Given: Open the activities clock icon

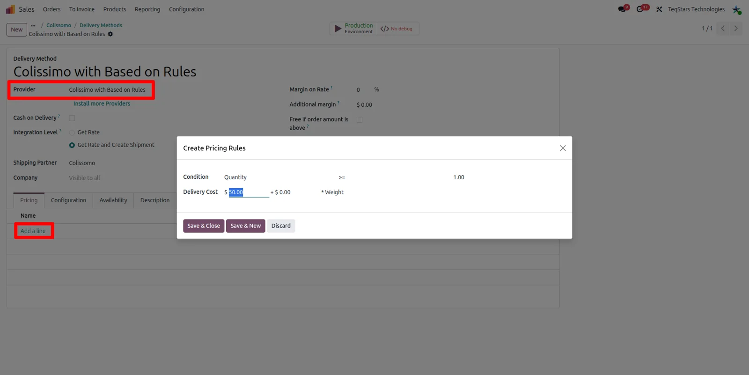Looking at the screenshot, I should coord(640,9).
